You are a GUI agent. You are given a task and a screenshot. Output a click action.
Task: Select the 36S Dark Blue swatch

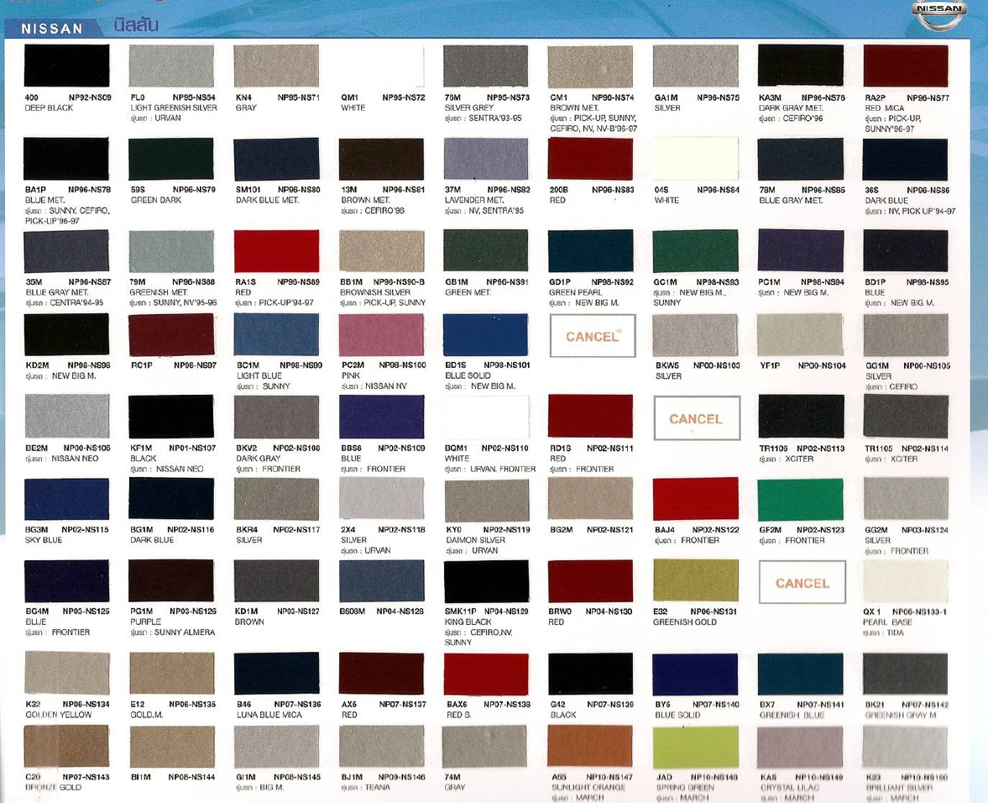[x=906, y=159]
